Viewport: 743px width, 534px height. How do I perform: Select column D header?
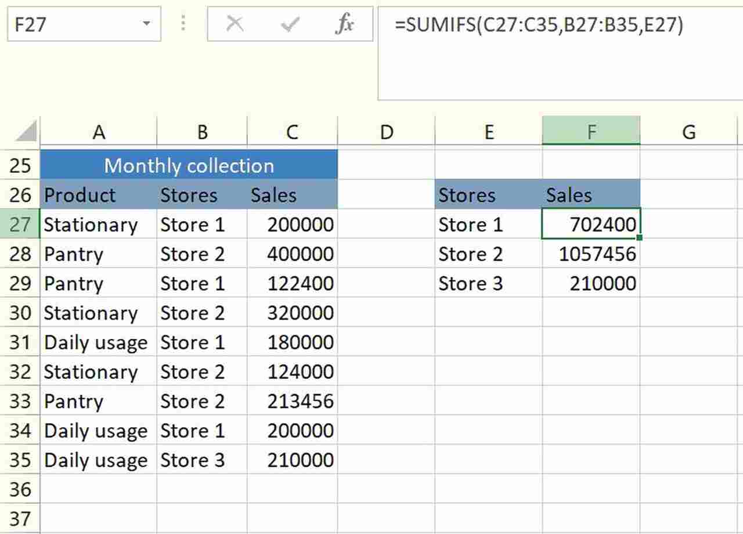click(x=386, y=132)
